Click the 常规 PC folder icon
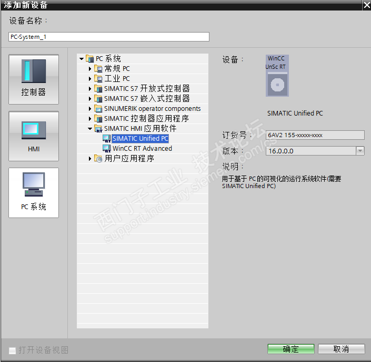 tap(98, 68)
